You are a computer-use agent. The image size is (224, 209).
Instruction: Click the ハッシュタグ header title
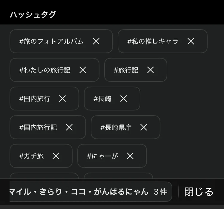click(x=33, y=14)
